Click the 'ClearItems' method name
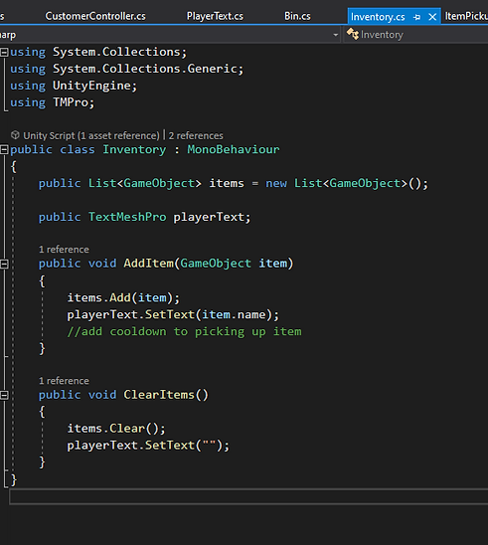The height and width of the screenshot is (545, 488). 159,395
